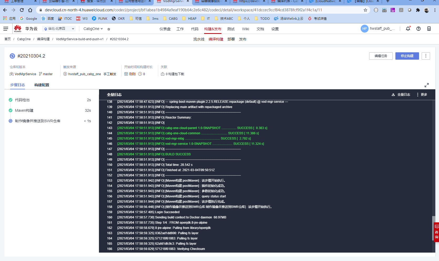Viewport: 439px width, 261px height.
Task: Open the 测试 top menu
Action: coord(231,29)
